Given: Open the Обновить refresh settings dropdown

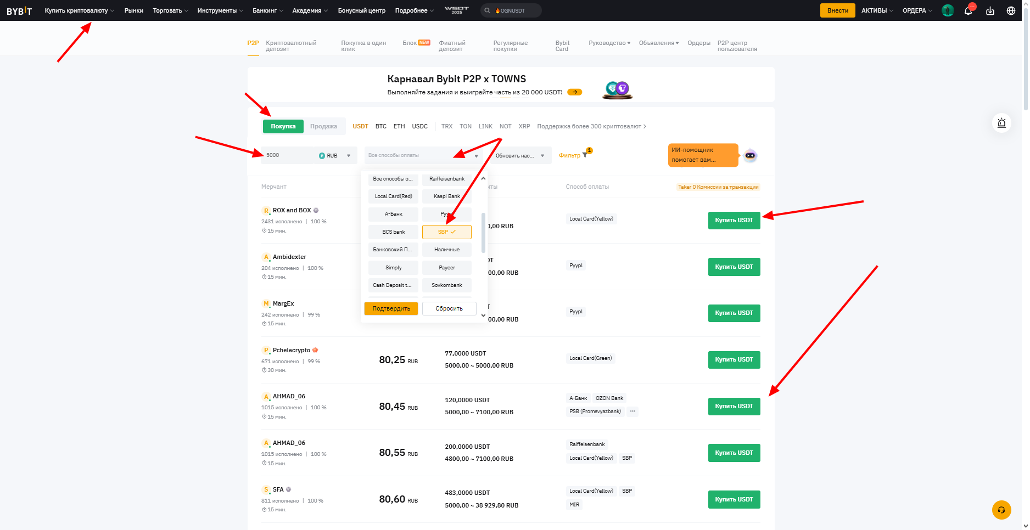Looking at the screenshot, I should 520,156.
